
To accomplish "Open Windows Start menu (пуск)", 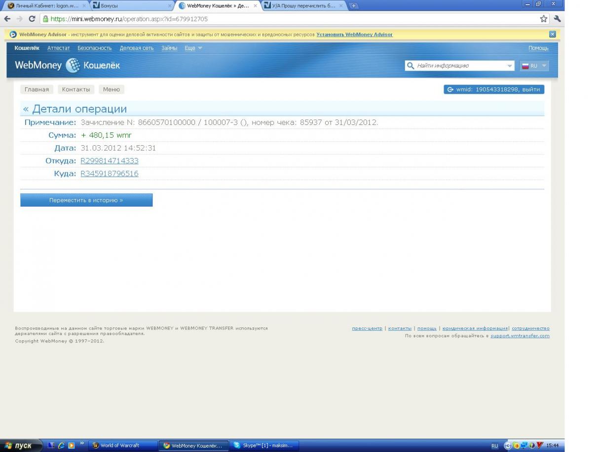I will point(19,446).
